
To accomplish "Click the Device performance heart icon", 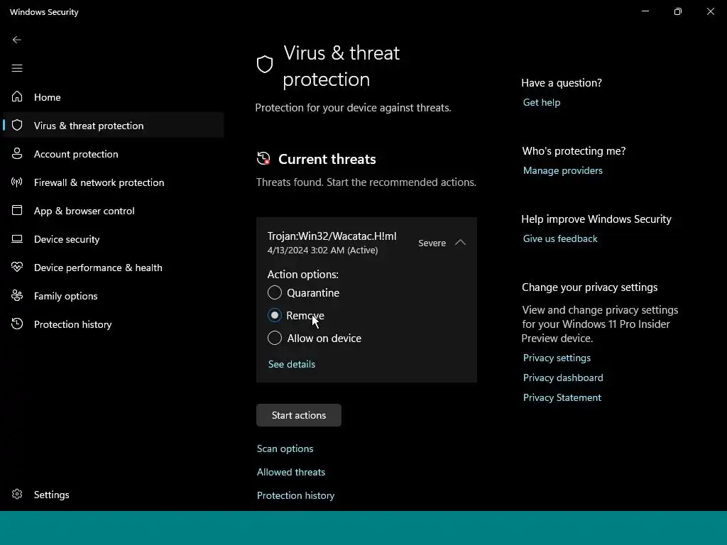I will [17, 267].
